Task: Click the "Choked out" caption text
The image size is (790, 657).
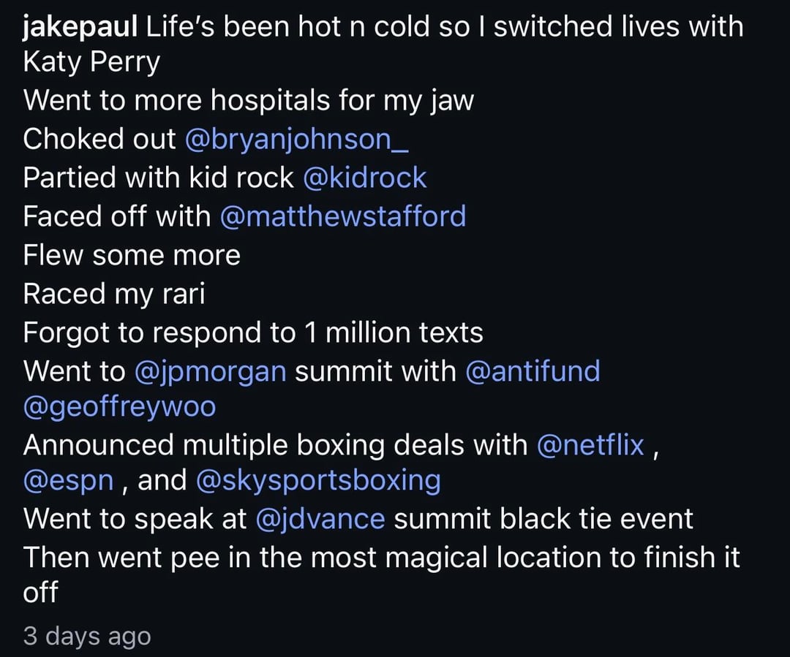Action: pyautogui.click(x=99, y=140)
